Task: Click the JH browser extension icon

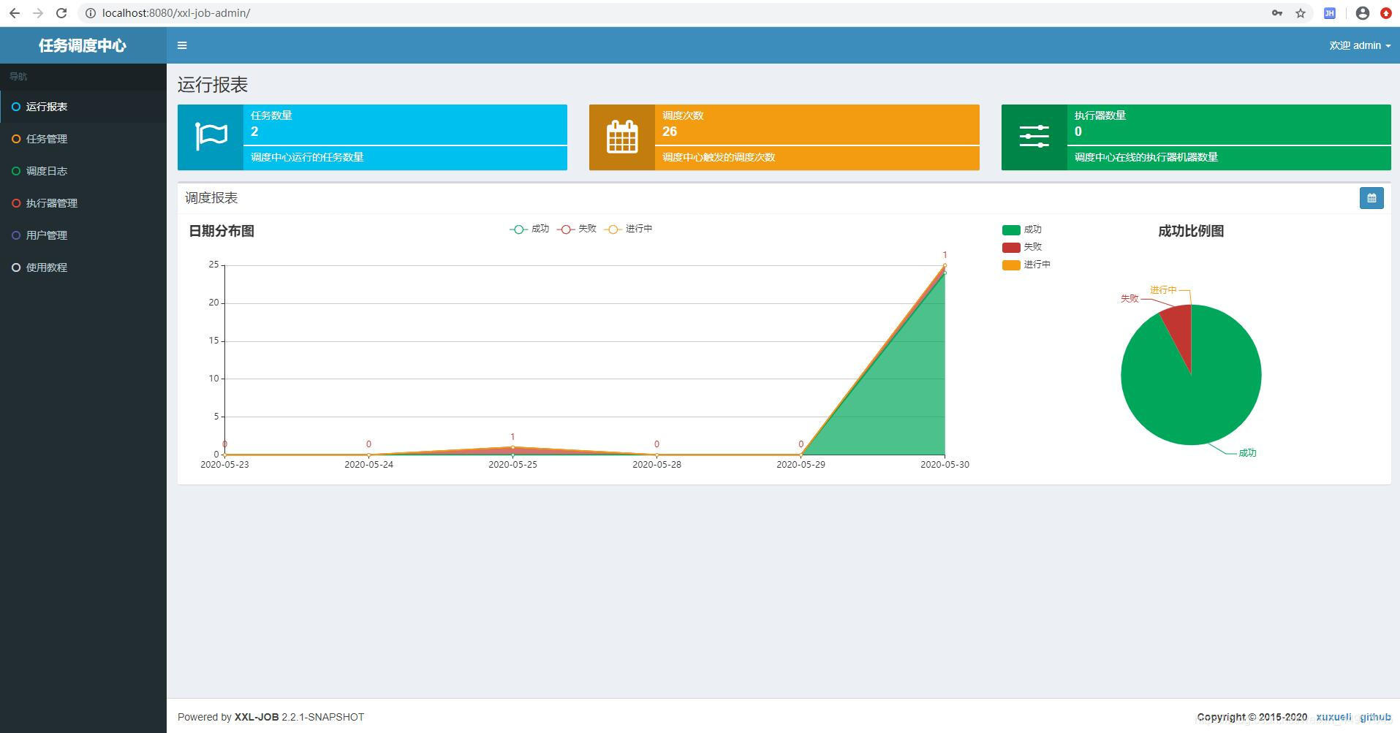Action: click(x=1330, y=13)
